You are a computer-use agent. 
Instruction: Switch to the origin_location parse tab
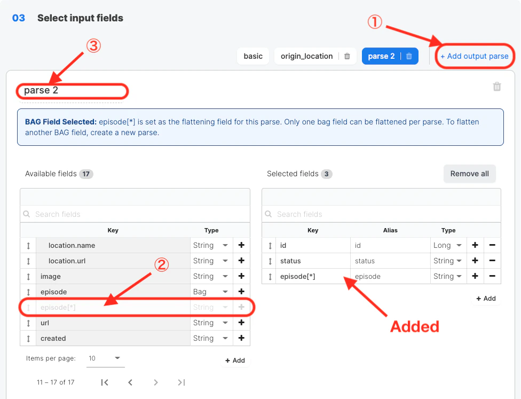(307, 56)
